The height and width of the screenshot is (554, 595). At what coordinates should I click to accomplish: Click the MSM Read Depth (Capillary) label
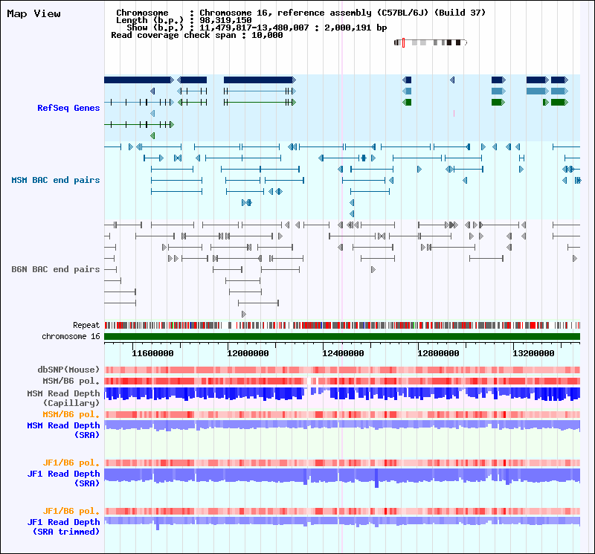click(63, 398)
